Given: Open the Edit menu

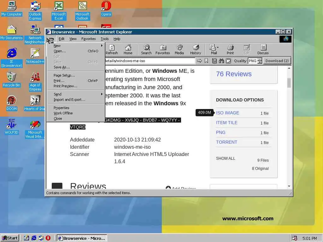Looking at the screenshot, I should [62, 39].
